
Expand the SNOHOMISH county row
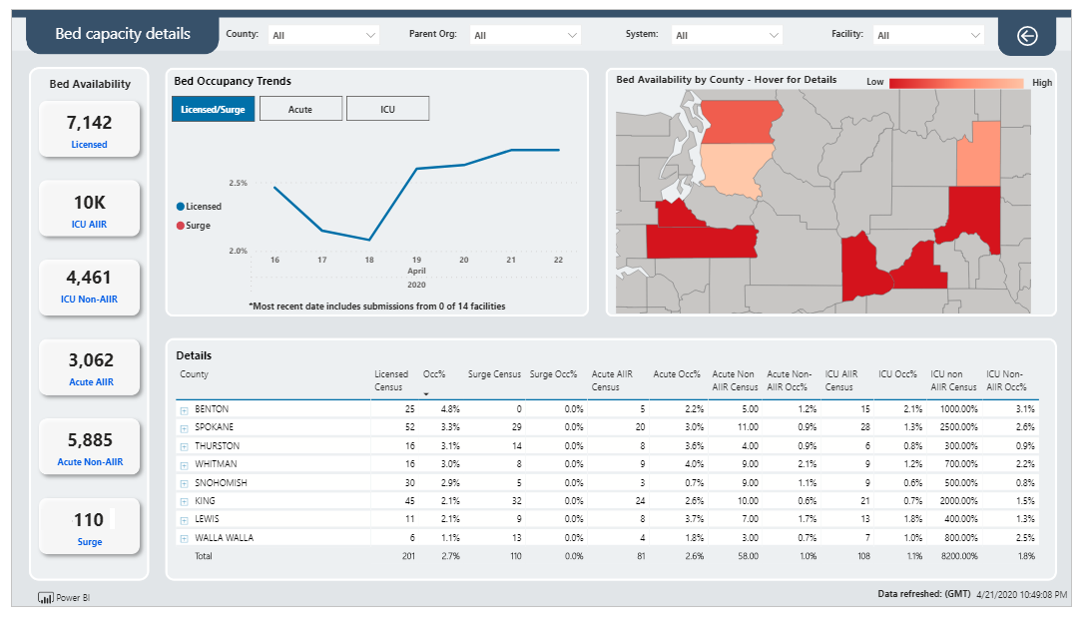click(184, 483)
